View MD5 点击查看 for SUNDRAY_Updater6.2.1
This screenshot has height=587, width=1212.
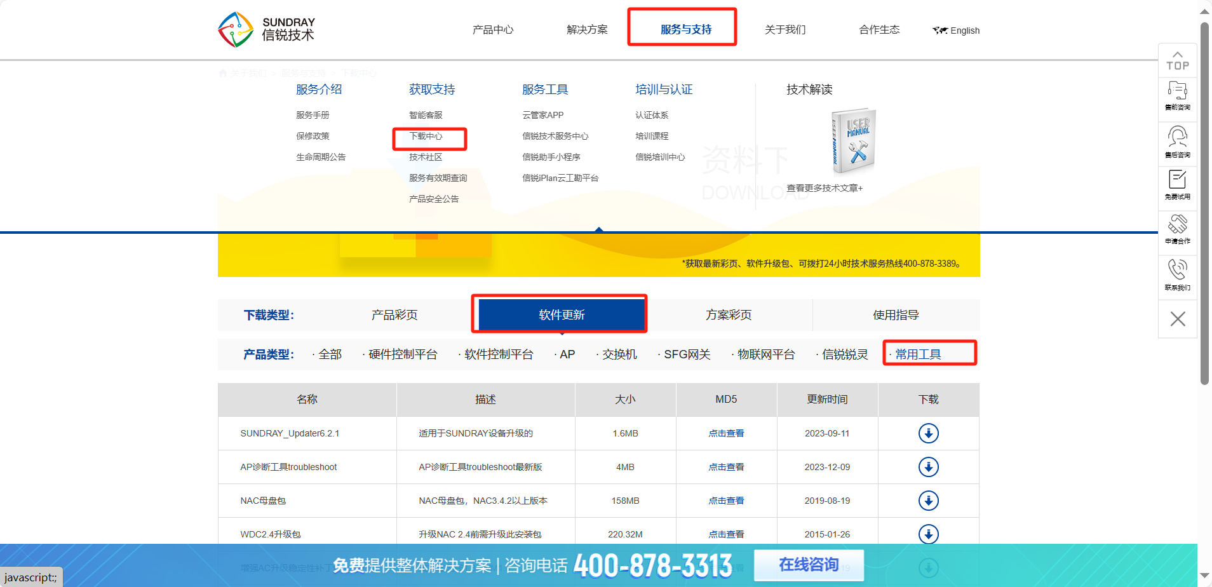[x=726, y=433]
